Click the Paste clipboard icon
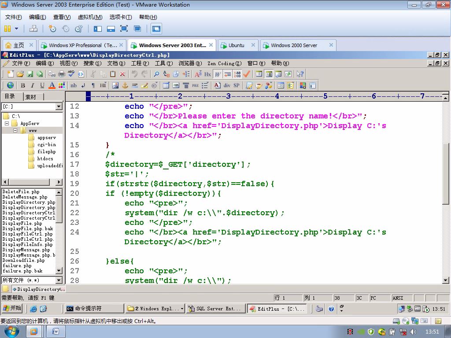Viewport: 451px width, 338px height. pyautogui.click(x=113, y=74)
